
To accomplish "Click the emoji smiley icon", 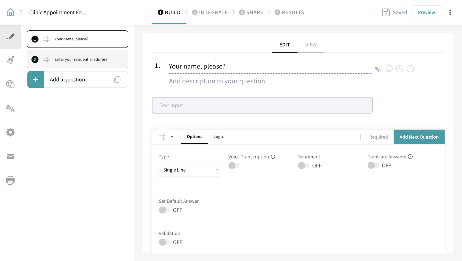I will click(x=389, y=69).
